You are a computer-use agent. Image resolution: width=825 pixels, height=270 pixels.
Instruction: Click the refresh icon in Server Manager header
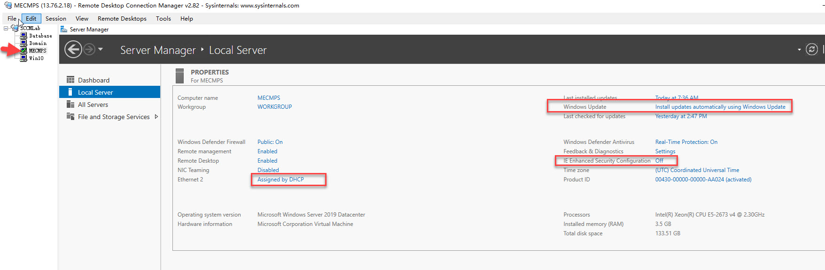tap(811, 49)
